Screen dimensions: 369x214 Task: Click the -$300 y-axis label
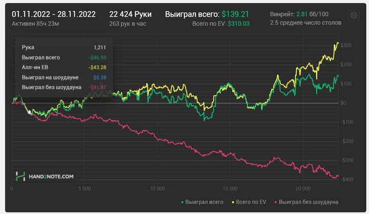tap(347, 160)
